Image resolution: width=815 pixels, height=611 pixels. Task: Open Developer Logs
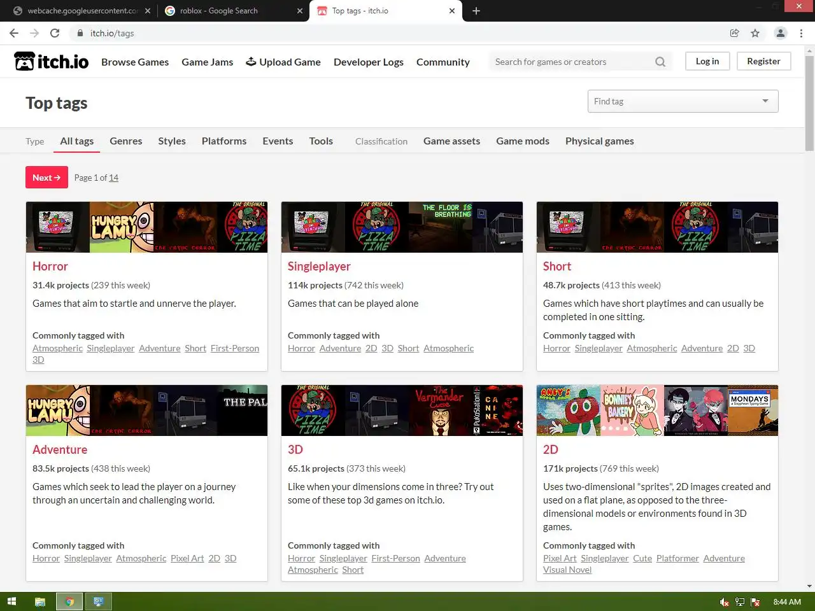[369, 62]
